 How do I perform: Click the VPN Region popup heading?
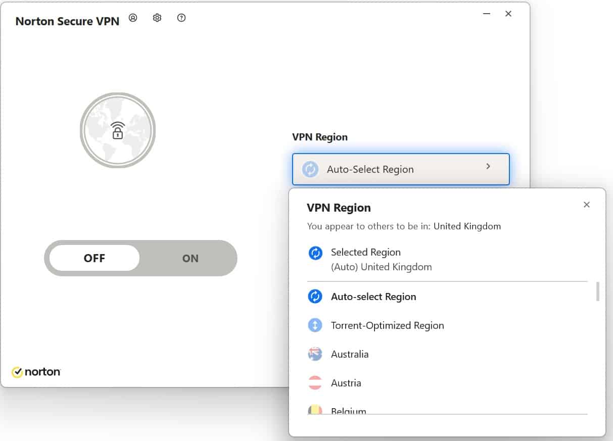click(x=339, y=208)
